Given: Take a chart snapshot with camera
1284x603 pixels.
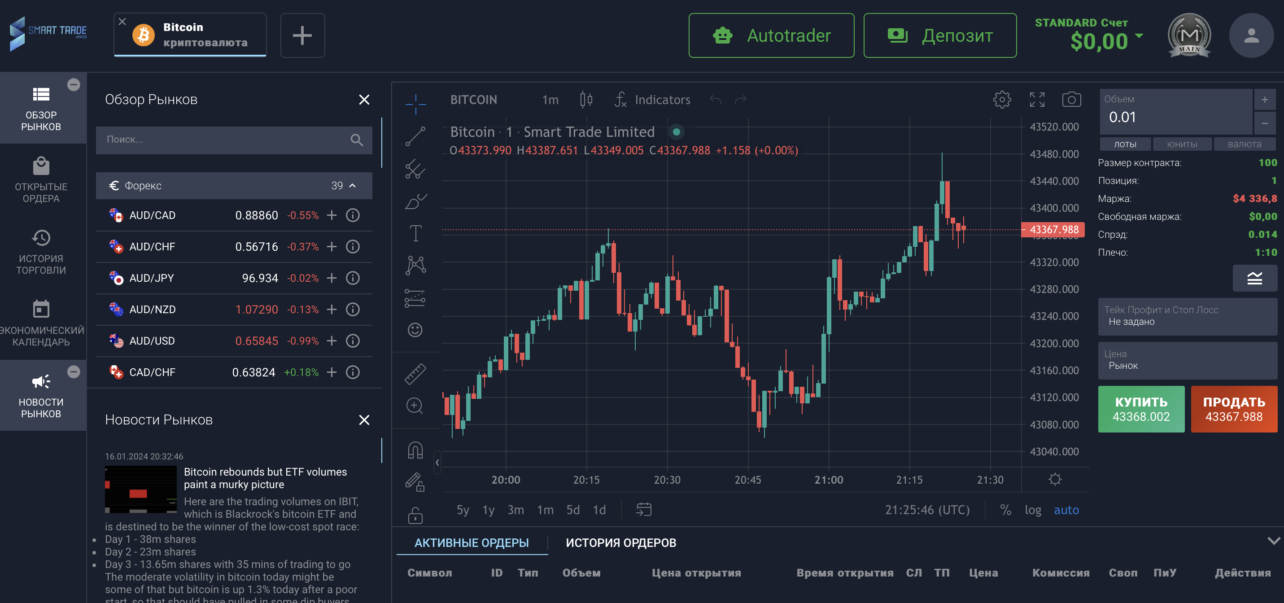Looking at the screenshot, I should [x=1072, y=100].
